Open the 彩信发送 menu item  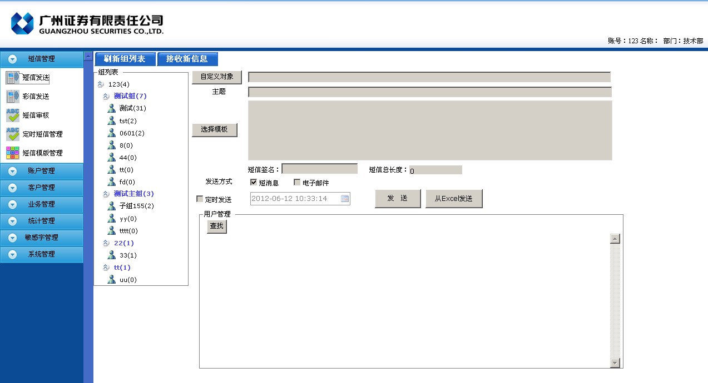[x=36, y=97]
